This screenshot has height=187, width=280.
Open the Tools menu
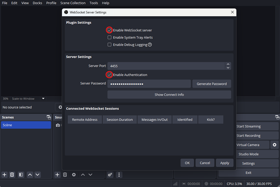pyautogui.click(x=94, y=3)
